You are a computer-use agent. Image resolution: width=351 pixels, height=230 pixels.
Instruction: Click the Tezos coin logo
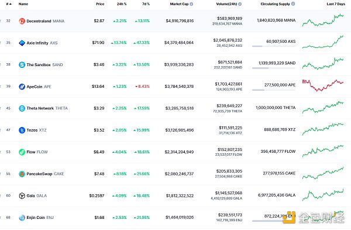(x=22, y=130)
